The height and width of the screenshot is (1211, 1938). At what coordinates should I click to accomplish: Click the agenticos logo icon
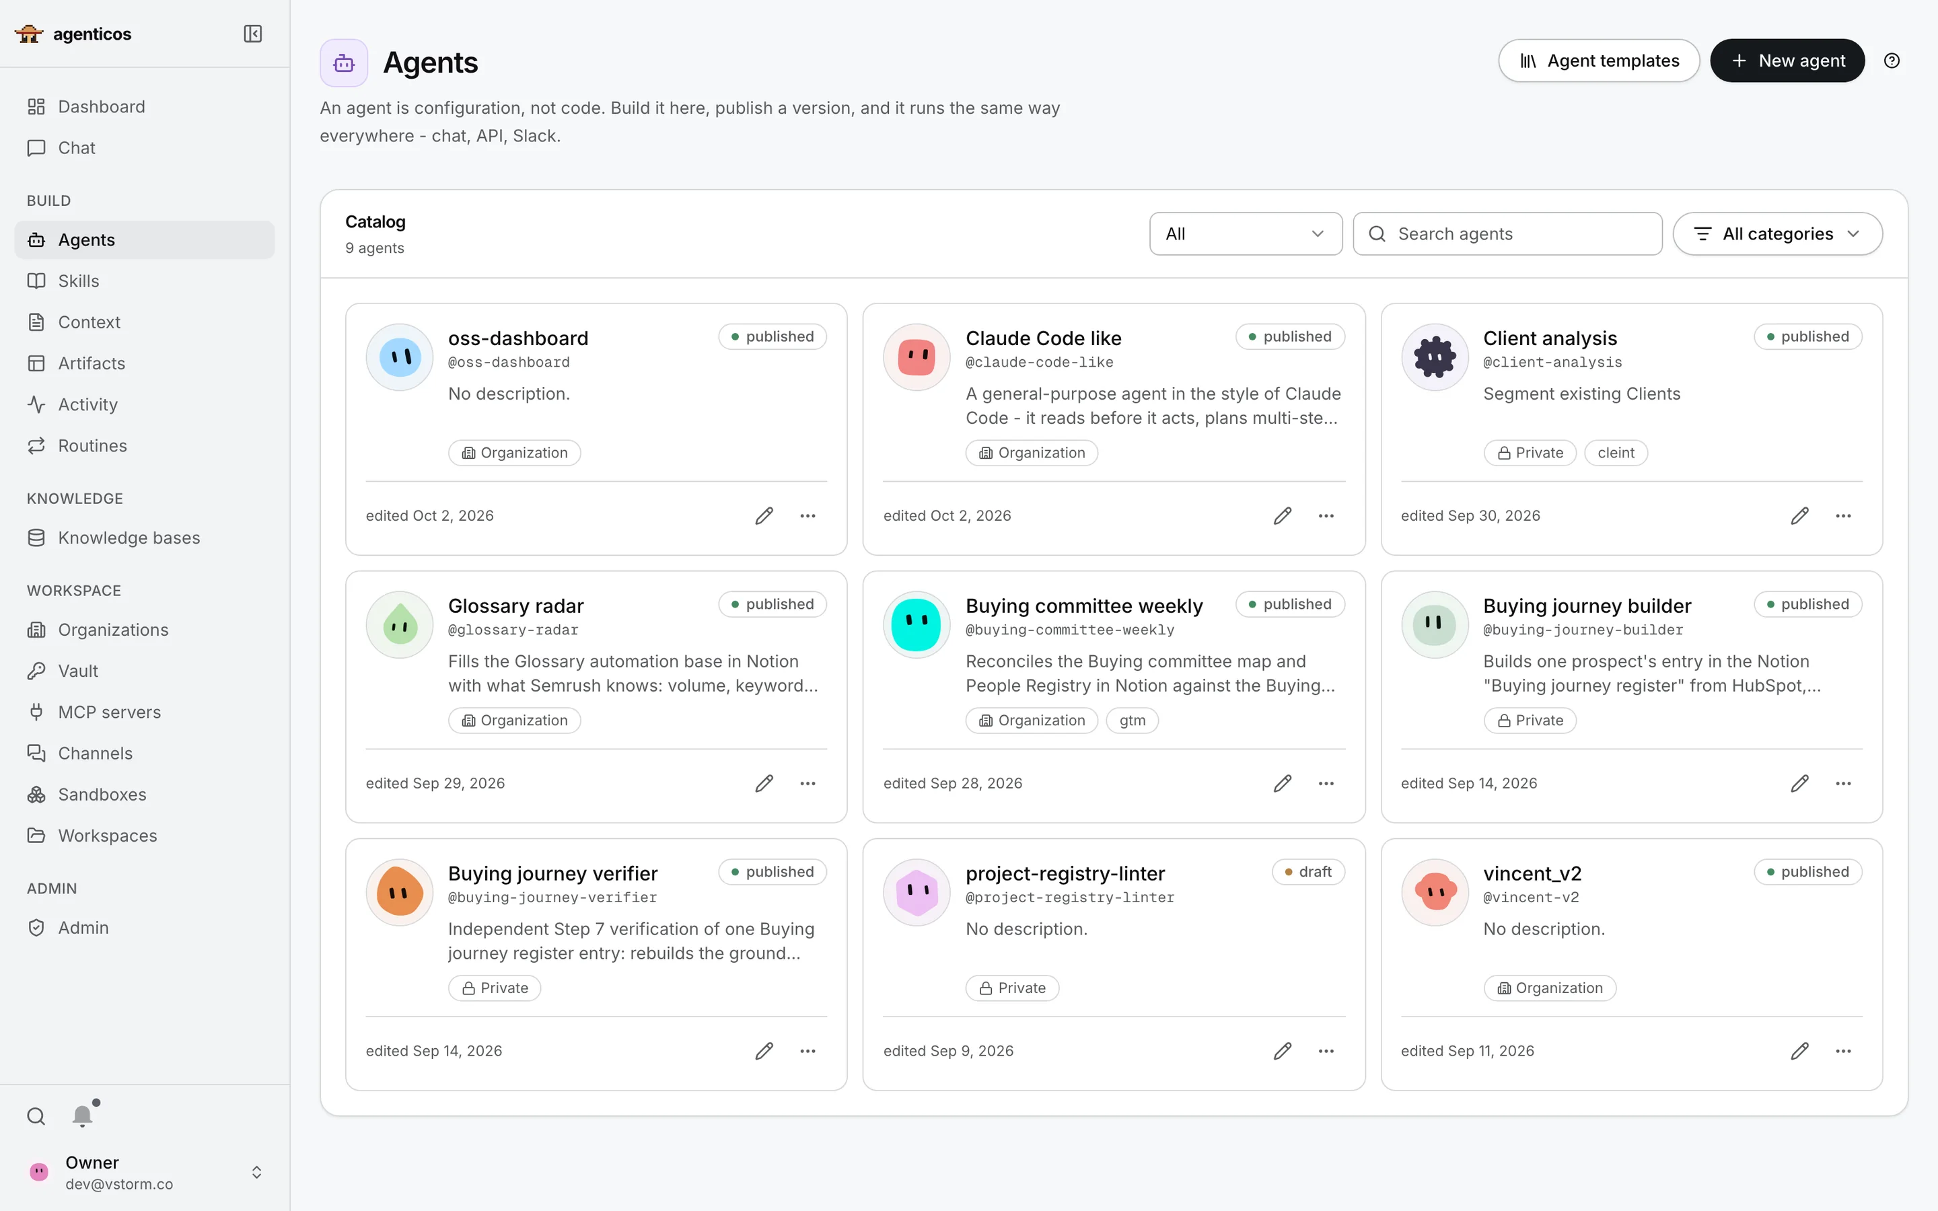click(29, 34)
